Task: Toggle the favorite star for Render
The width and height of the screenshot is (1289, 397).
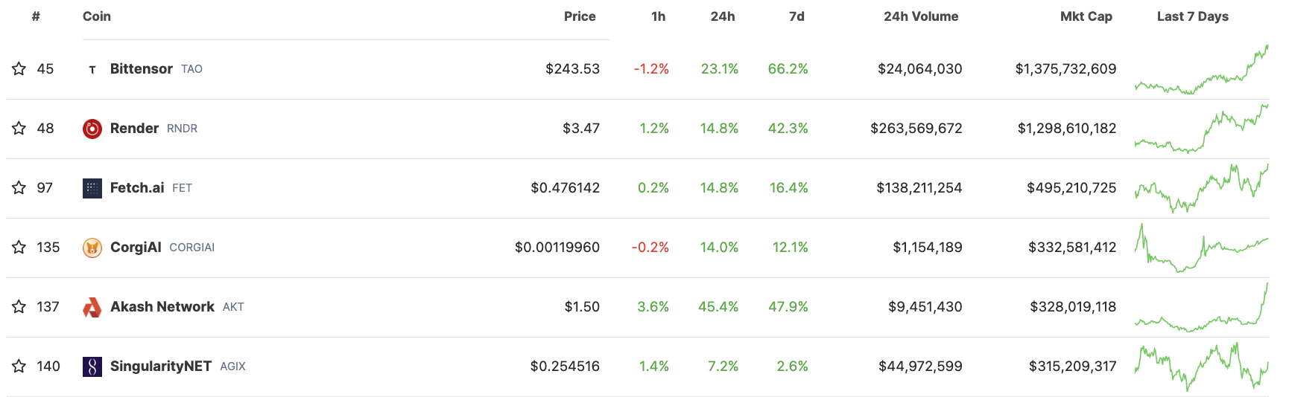Action: (19, 129)
